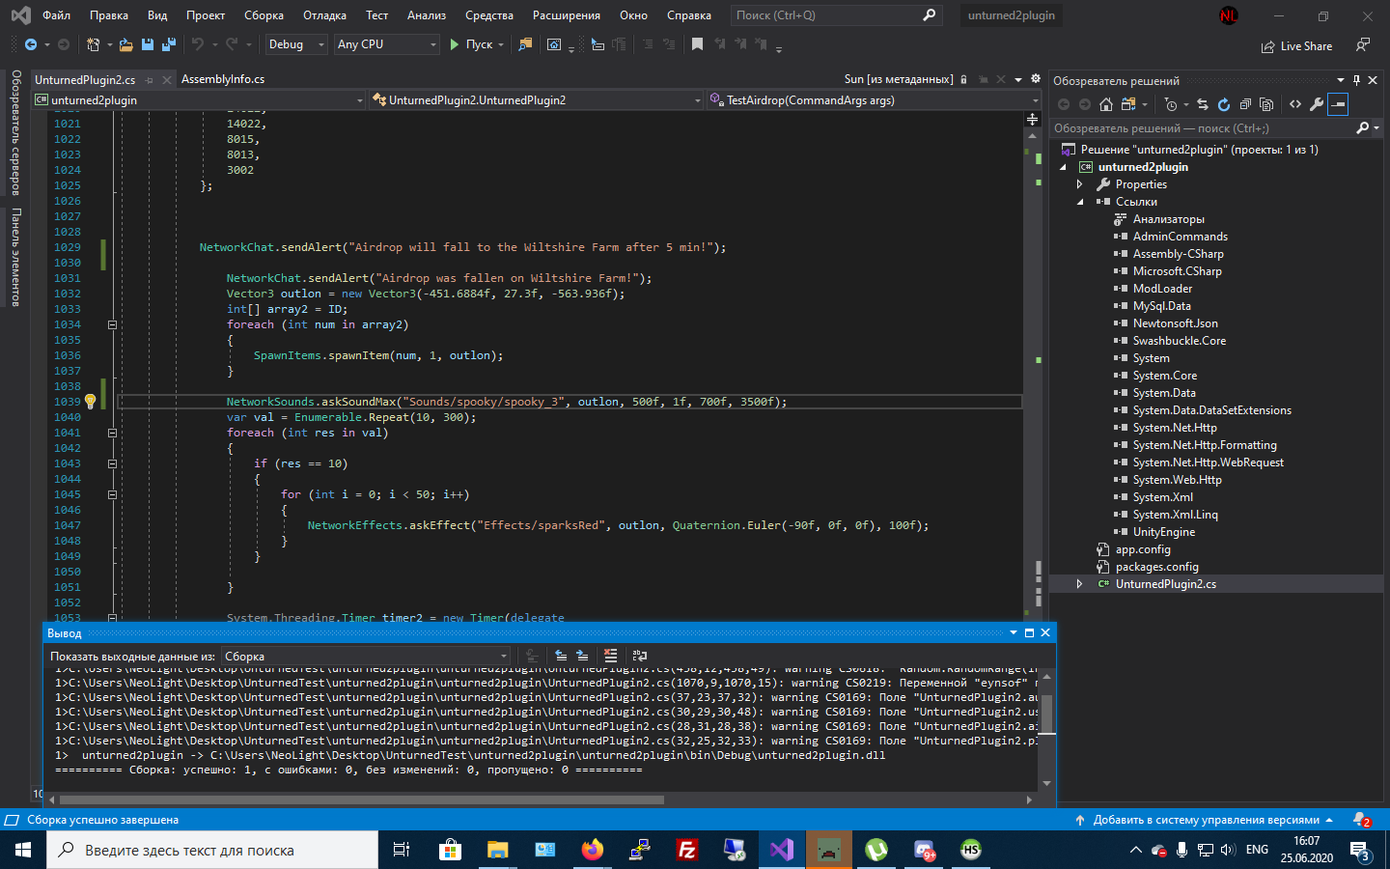This screenshot has width=1390, height=869.
Task: Open UnturnedPlugin2.UnturnedPlugin2 class dropdown
Action: (x=537, y=100)
